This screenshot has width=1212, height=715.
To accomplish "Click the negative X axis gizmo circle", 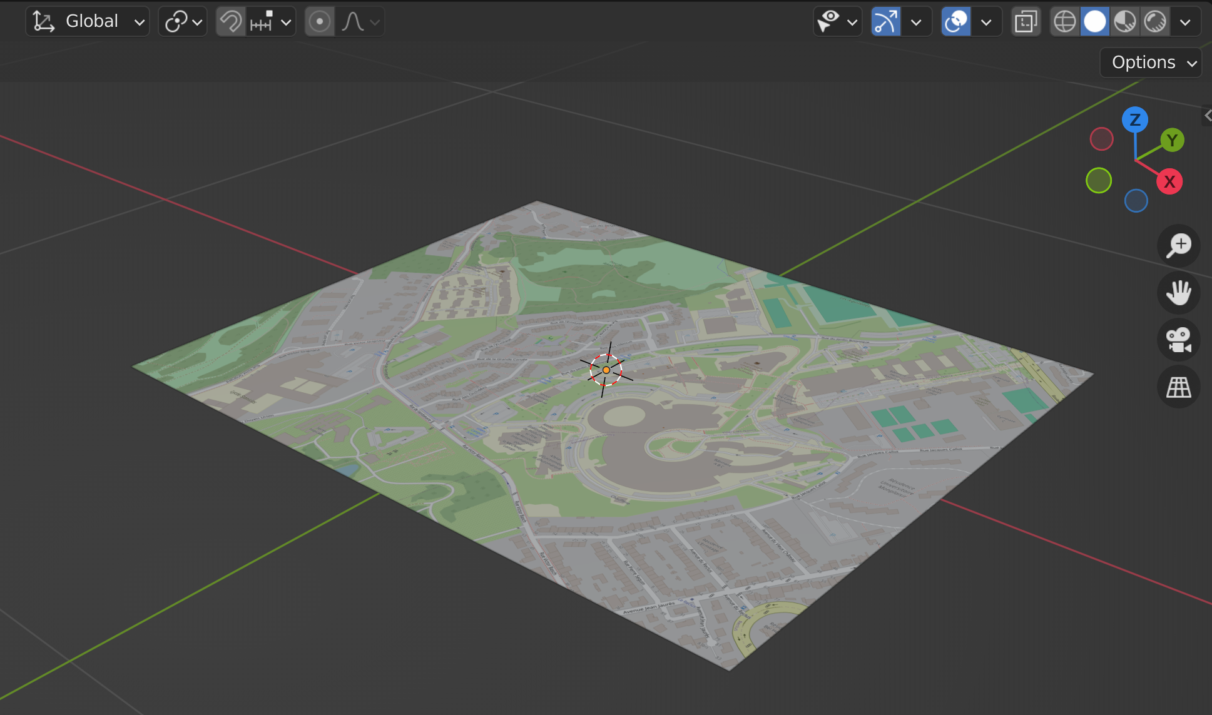I will [1101, 139].
